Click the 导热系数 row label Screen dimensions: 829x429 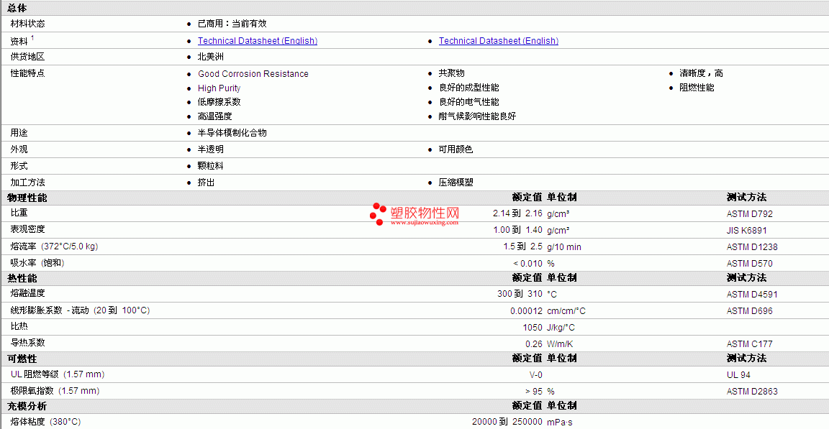[27, 343]
